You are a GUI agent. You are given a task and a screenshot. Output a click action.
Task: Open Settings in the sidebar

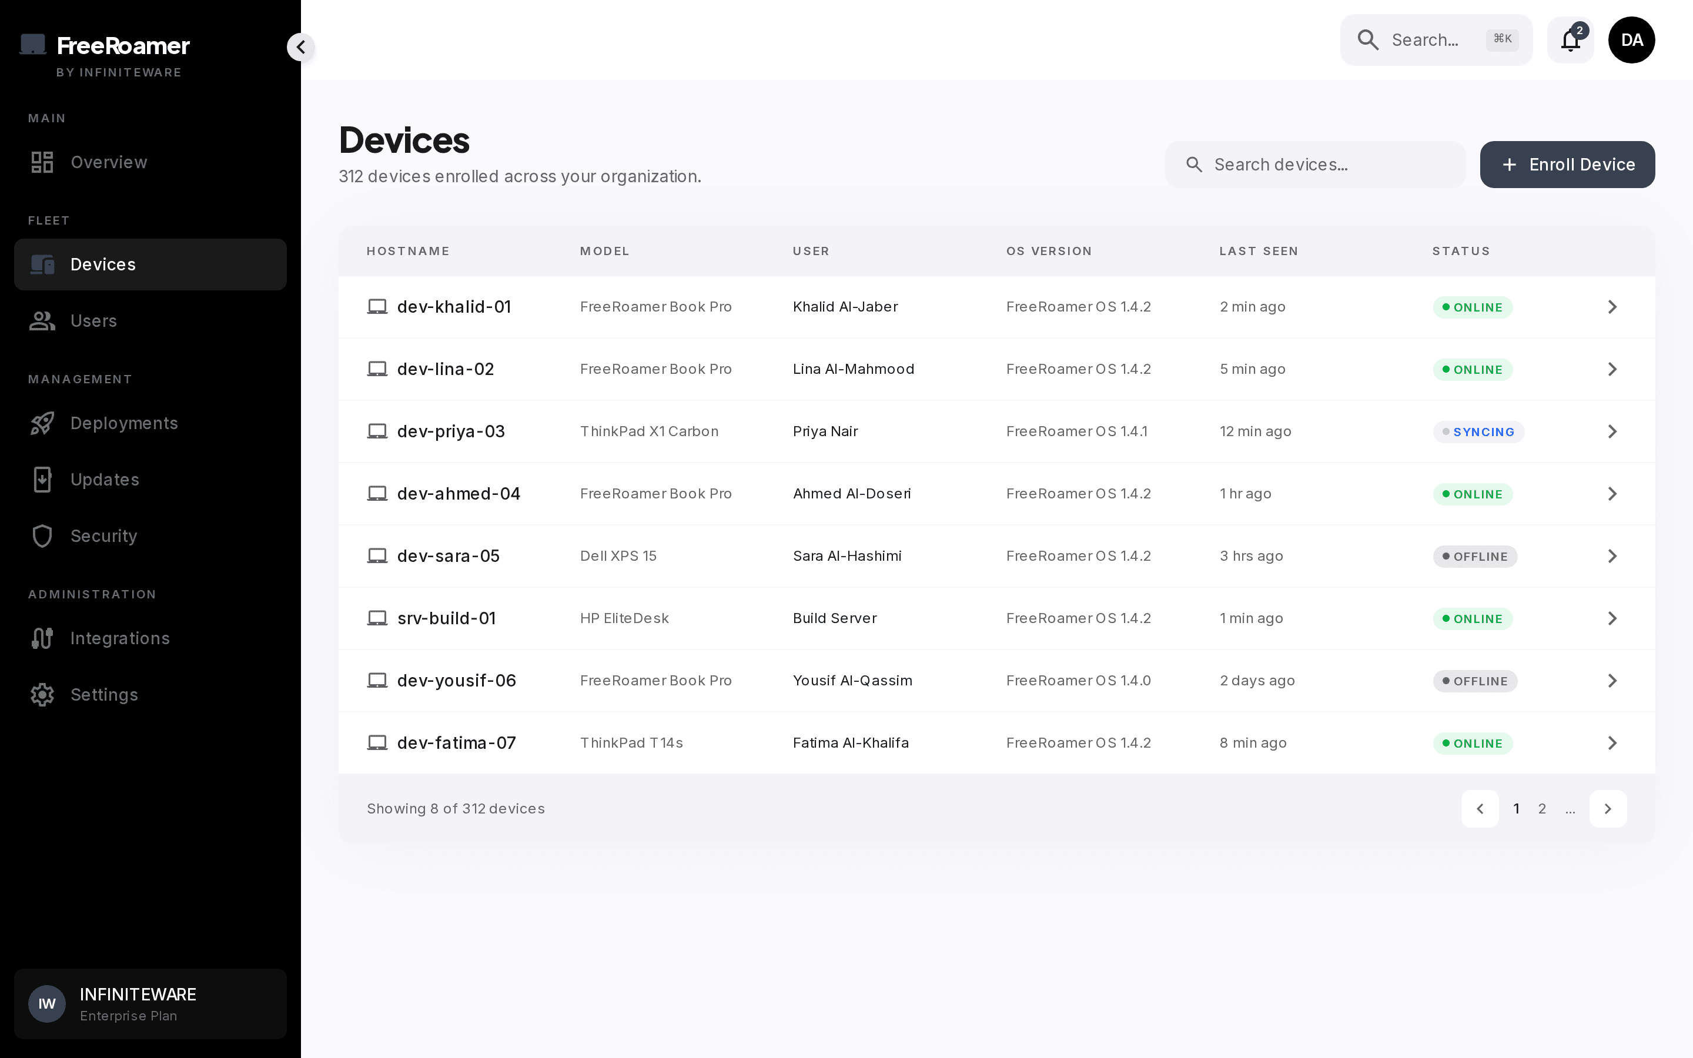tap(150, 695)
